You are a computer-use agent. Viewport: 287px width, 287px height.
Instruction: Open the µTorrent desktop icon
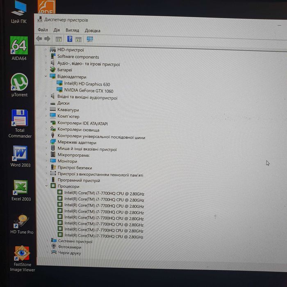19,85
